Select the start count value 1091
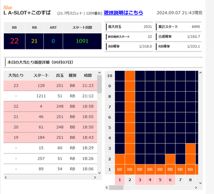Viewport: 214px width, 194px height. [x=82, y=41]
